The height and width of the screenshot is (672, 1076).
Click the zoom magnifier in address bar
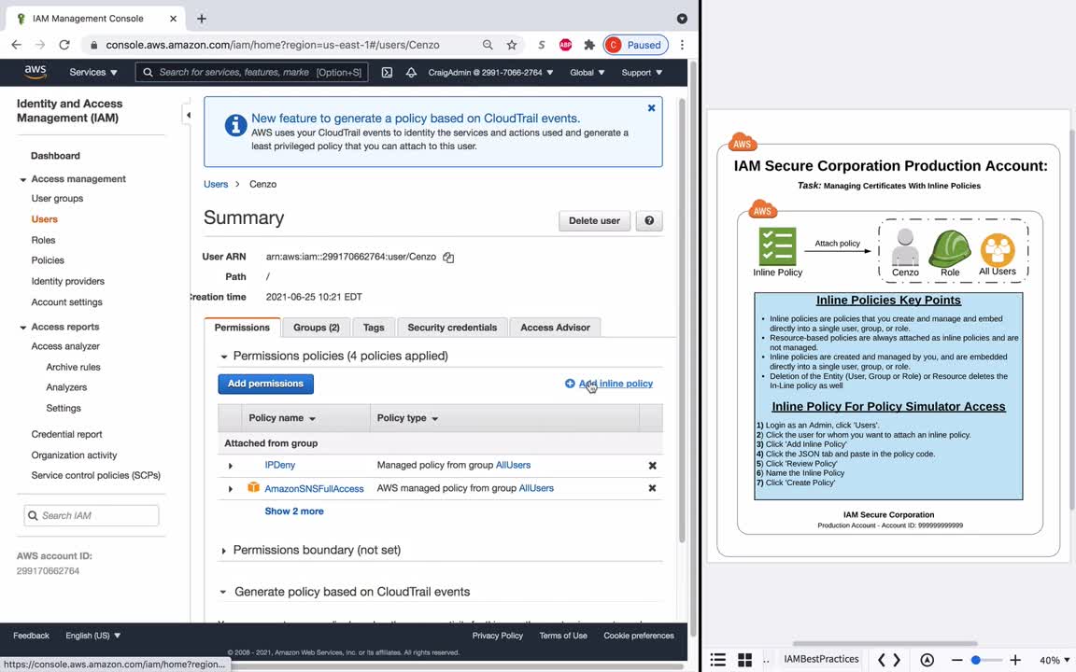click(488, 45)
